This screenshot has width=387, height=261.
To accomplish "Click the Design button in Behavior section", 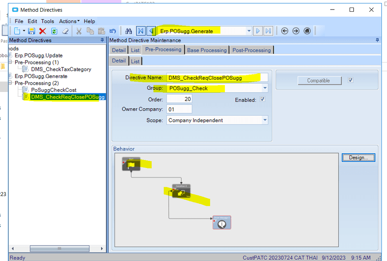I will 358,157.
